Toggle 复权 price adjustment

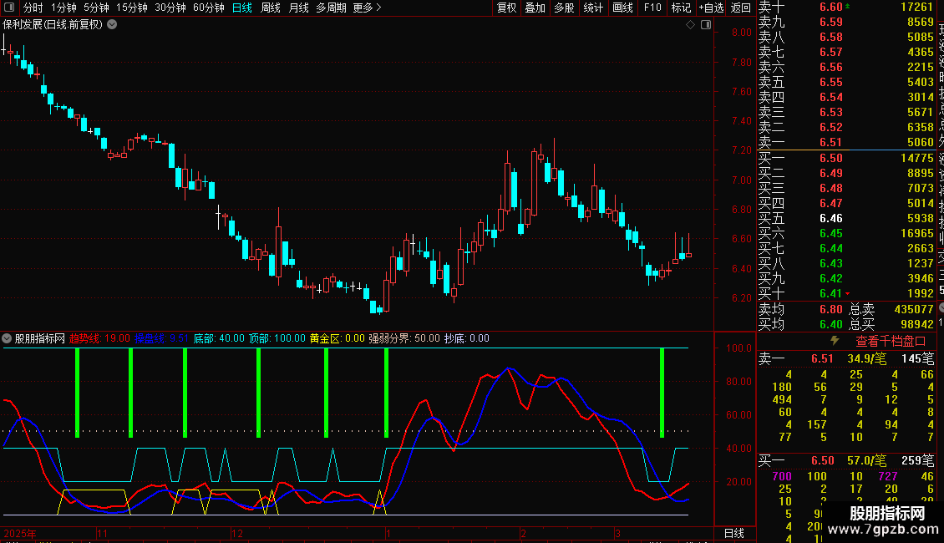coord(506,8)
